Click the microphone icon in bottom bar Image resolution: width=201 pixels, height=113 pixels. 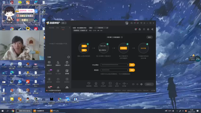pos(117,84)
